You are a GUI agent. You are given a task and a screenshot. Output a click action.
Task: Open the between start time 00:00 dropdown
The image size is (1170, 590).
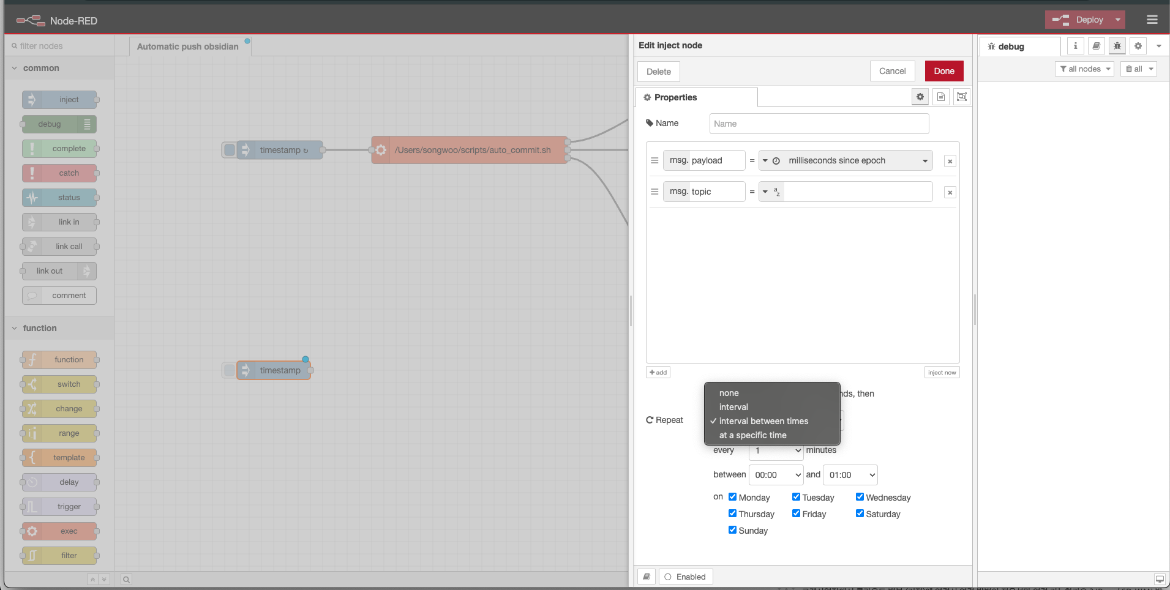tap(776, 475)
